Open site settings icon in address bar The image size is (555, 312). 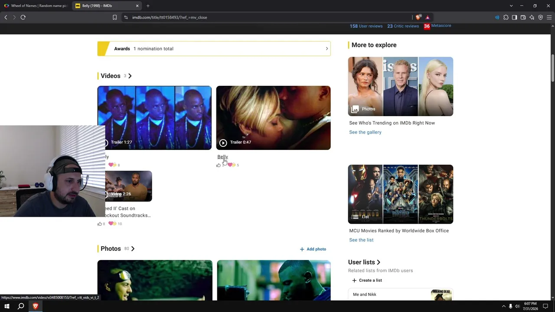coord(126,17)
